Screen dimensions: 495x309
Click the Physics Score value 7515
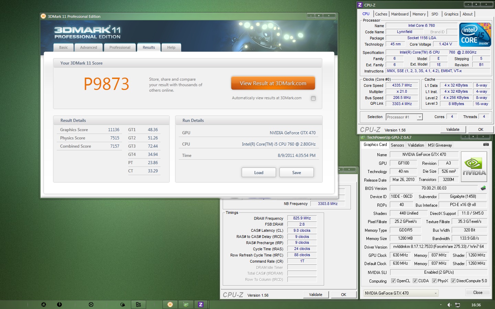point(115,138)
